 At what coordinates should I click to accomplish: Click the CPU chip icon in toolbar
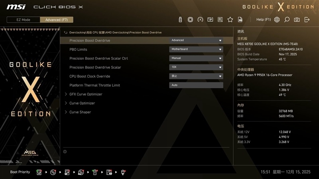[190, 19]
